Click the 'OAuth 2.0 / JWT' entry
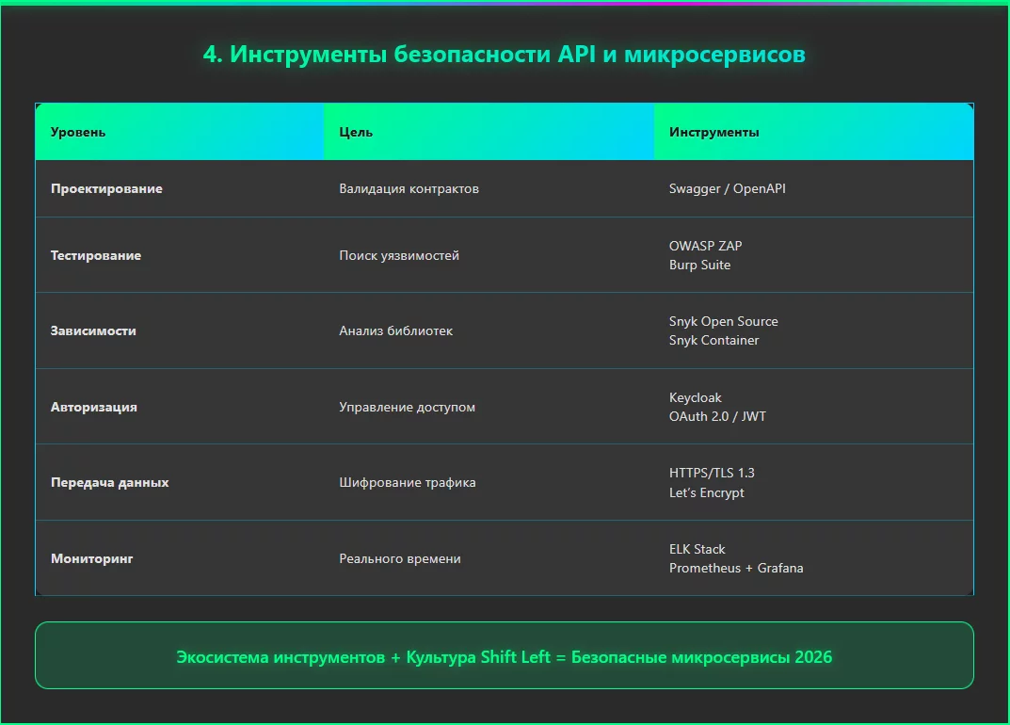This screenshot has height=725, width=1010. point(716,416)
